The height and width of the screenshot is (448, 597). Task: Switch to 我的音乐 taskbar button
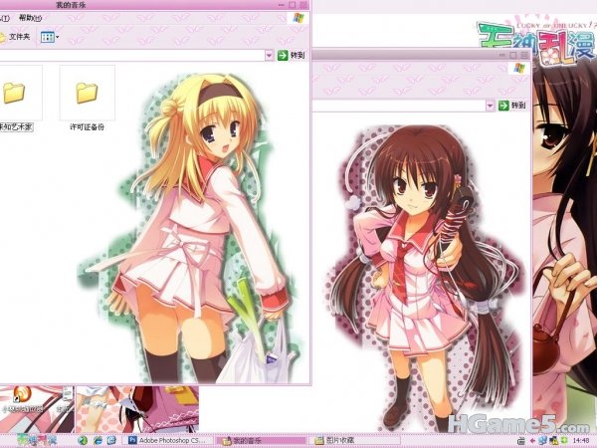point(257,440)
